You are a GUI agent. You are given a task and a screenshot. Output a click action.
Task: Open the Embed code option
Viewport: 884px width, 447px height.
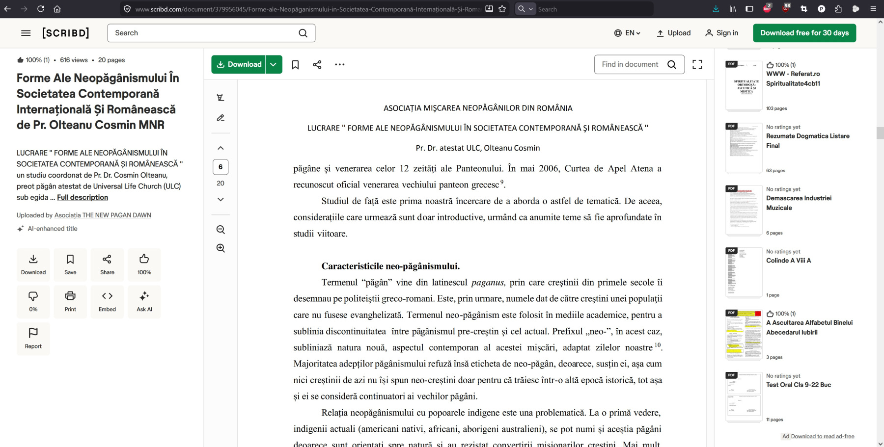click(107, 301)
